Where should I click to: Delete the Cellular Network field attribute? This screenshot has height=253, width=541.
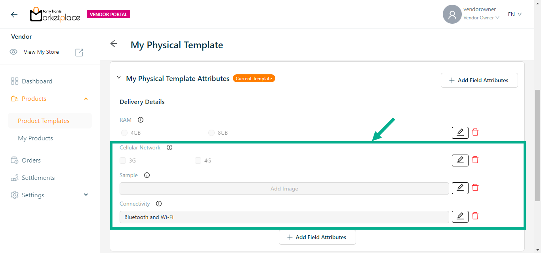point(475,160)
